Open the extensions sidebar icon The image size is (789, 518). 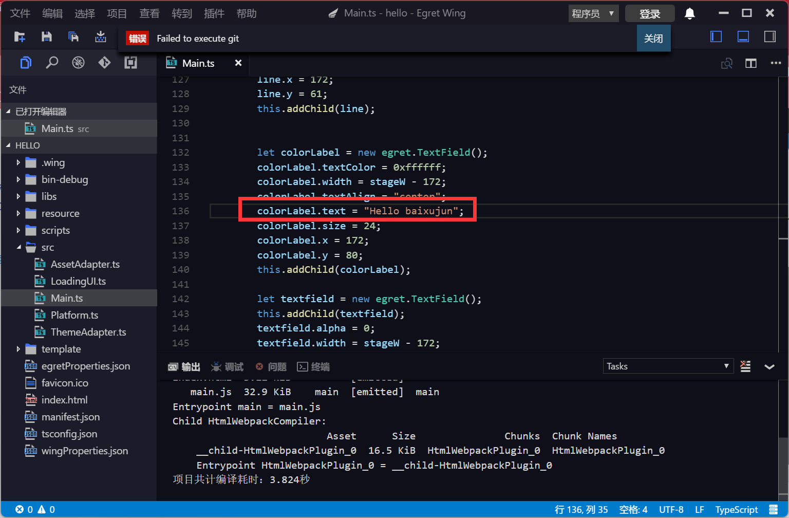(130, 63)
